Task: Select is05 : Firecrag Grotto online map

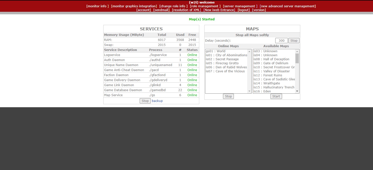Action: click(222, 63)
